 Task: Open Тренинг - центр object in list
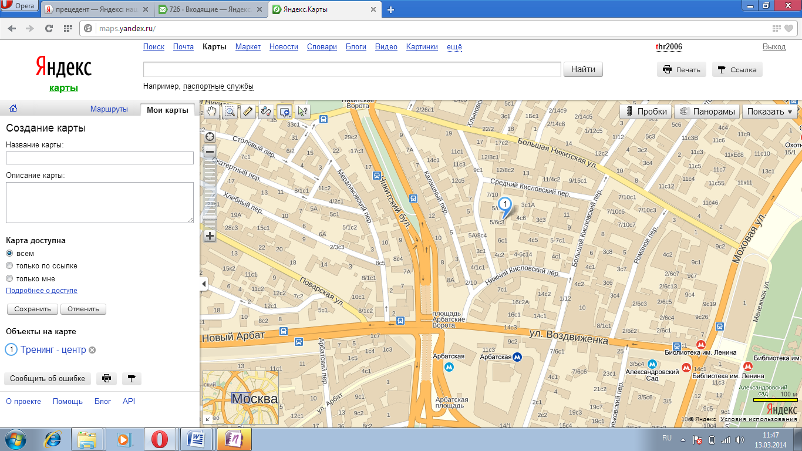pos(53,350)
